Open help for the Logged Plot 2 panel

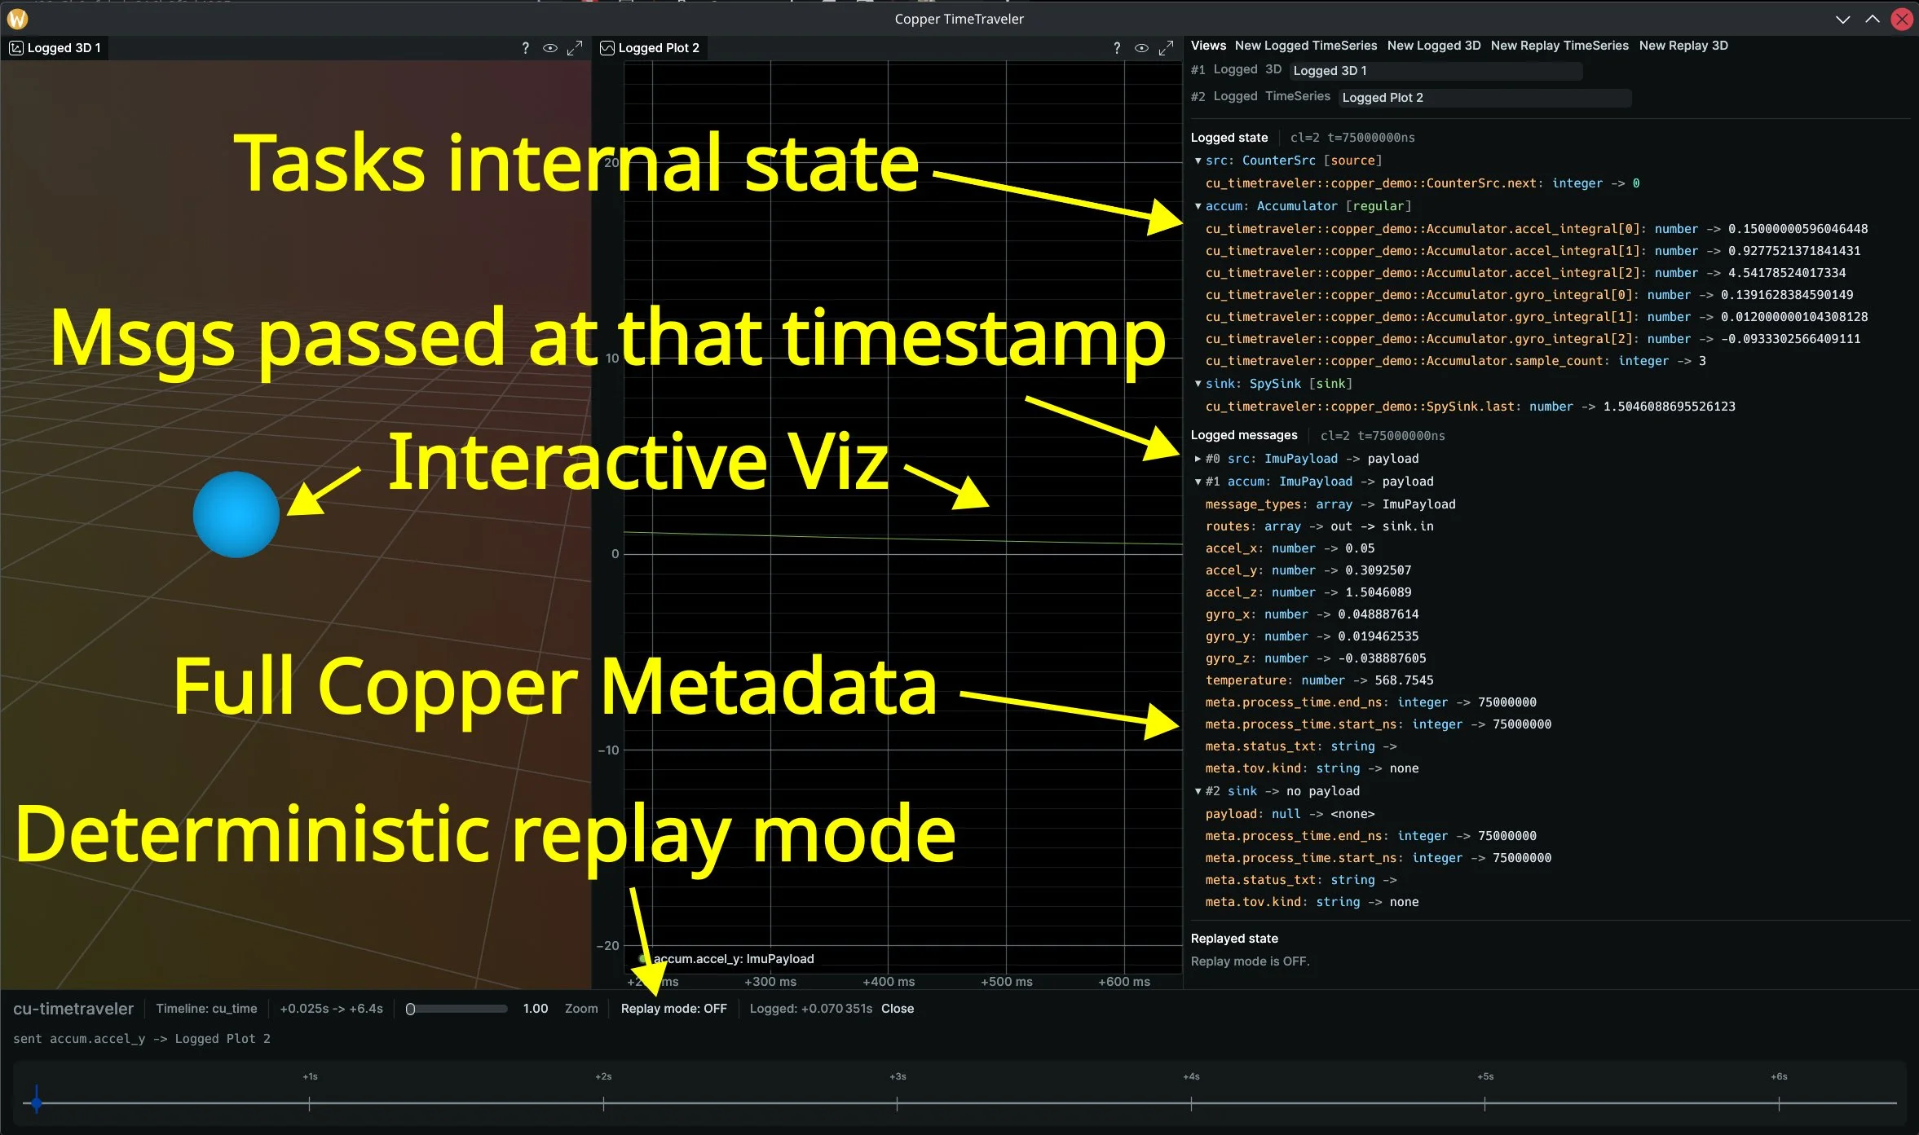click(x=1117, y=47)
